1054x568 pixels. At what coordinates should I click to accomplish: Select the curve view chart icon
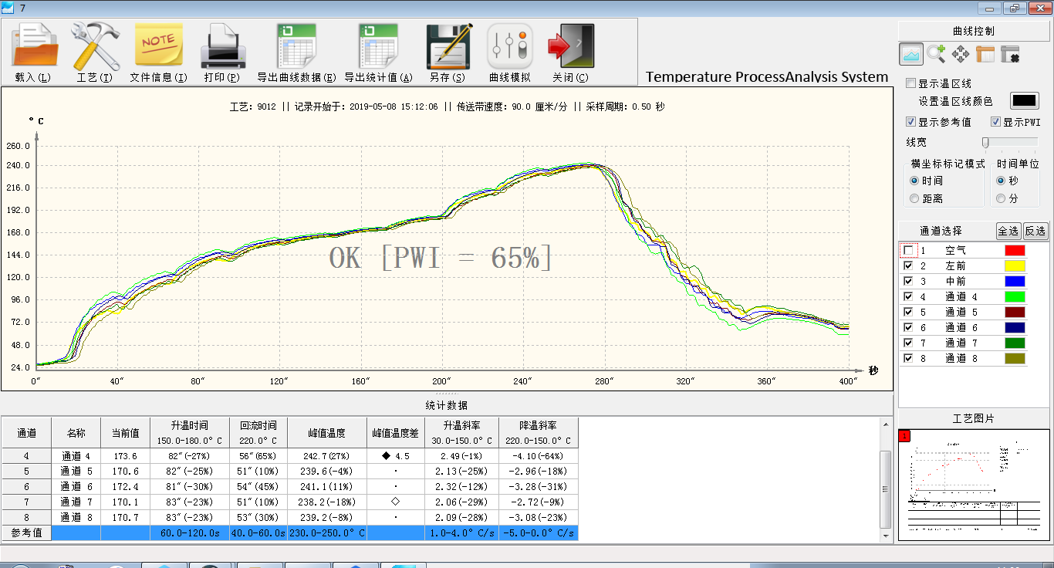911,54
